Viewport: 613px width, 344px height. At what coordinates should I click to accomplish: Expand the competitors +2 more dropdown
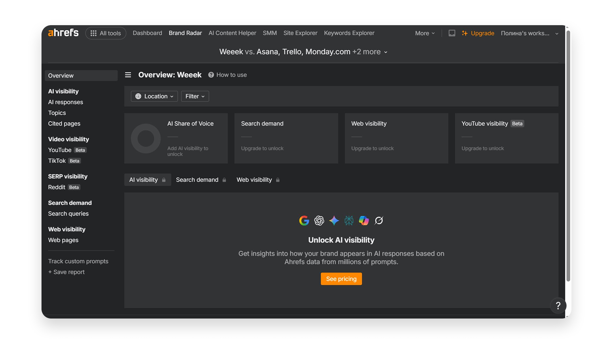[x=370, y=52]
